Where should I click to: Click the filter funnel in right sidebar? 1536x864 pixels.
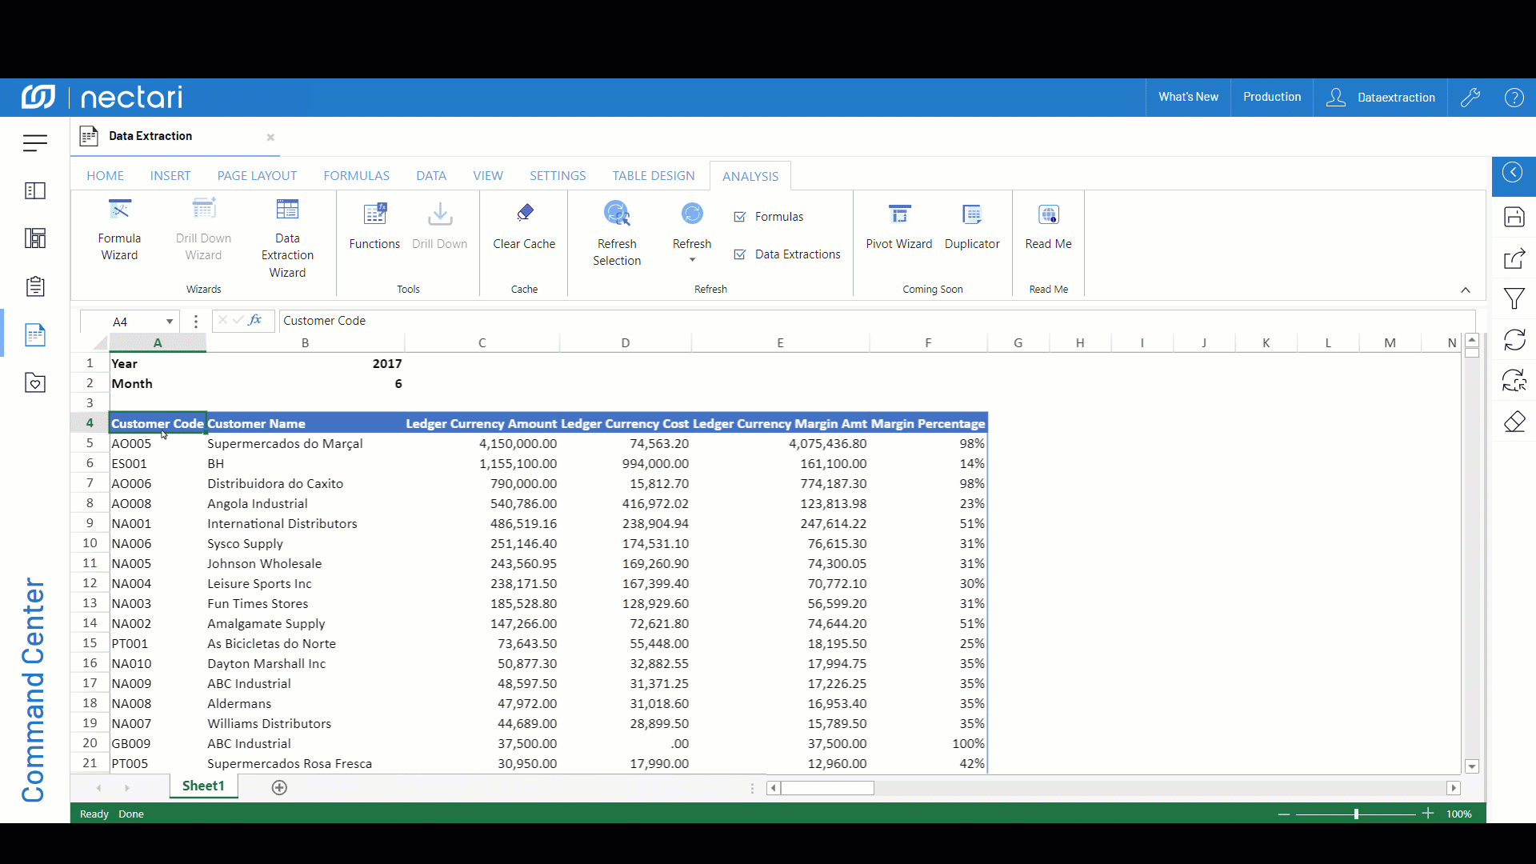tap(1514, 299)
